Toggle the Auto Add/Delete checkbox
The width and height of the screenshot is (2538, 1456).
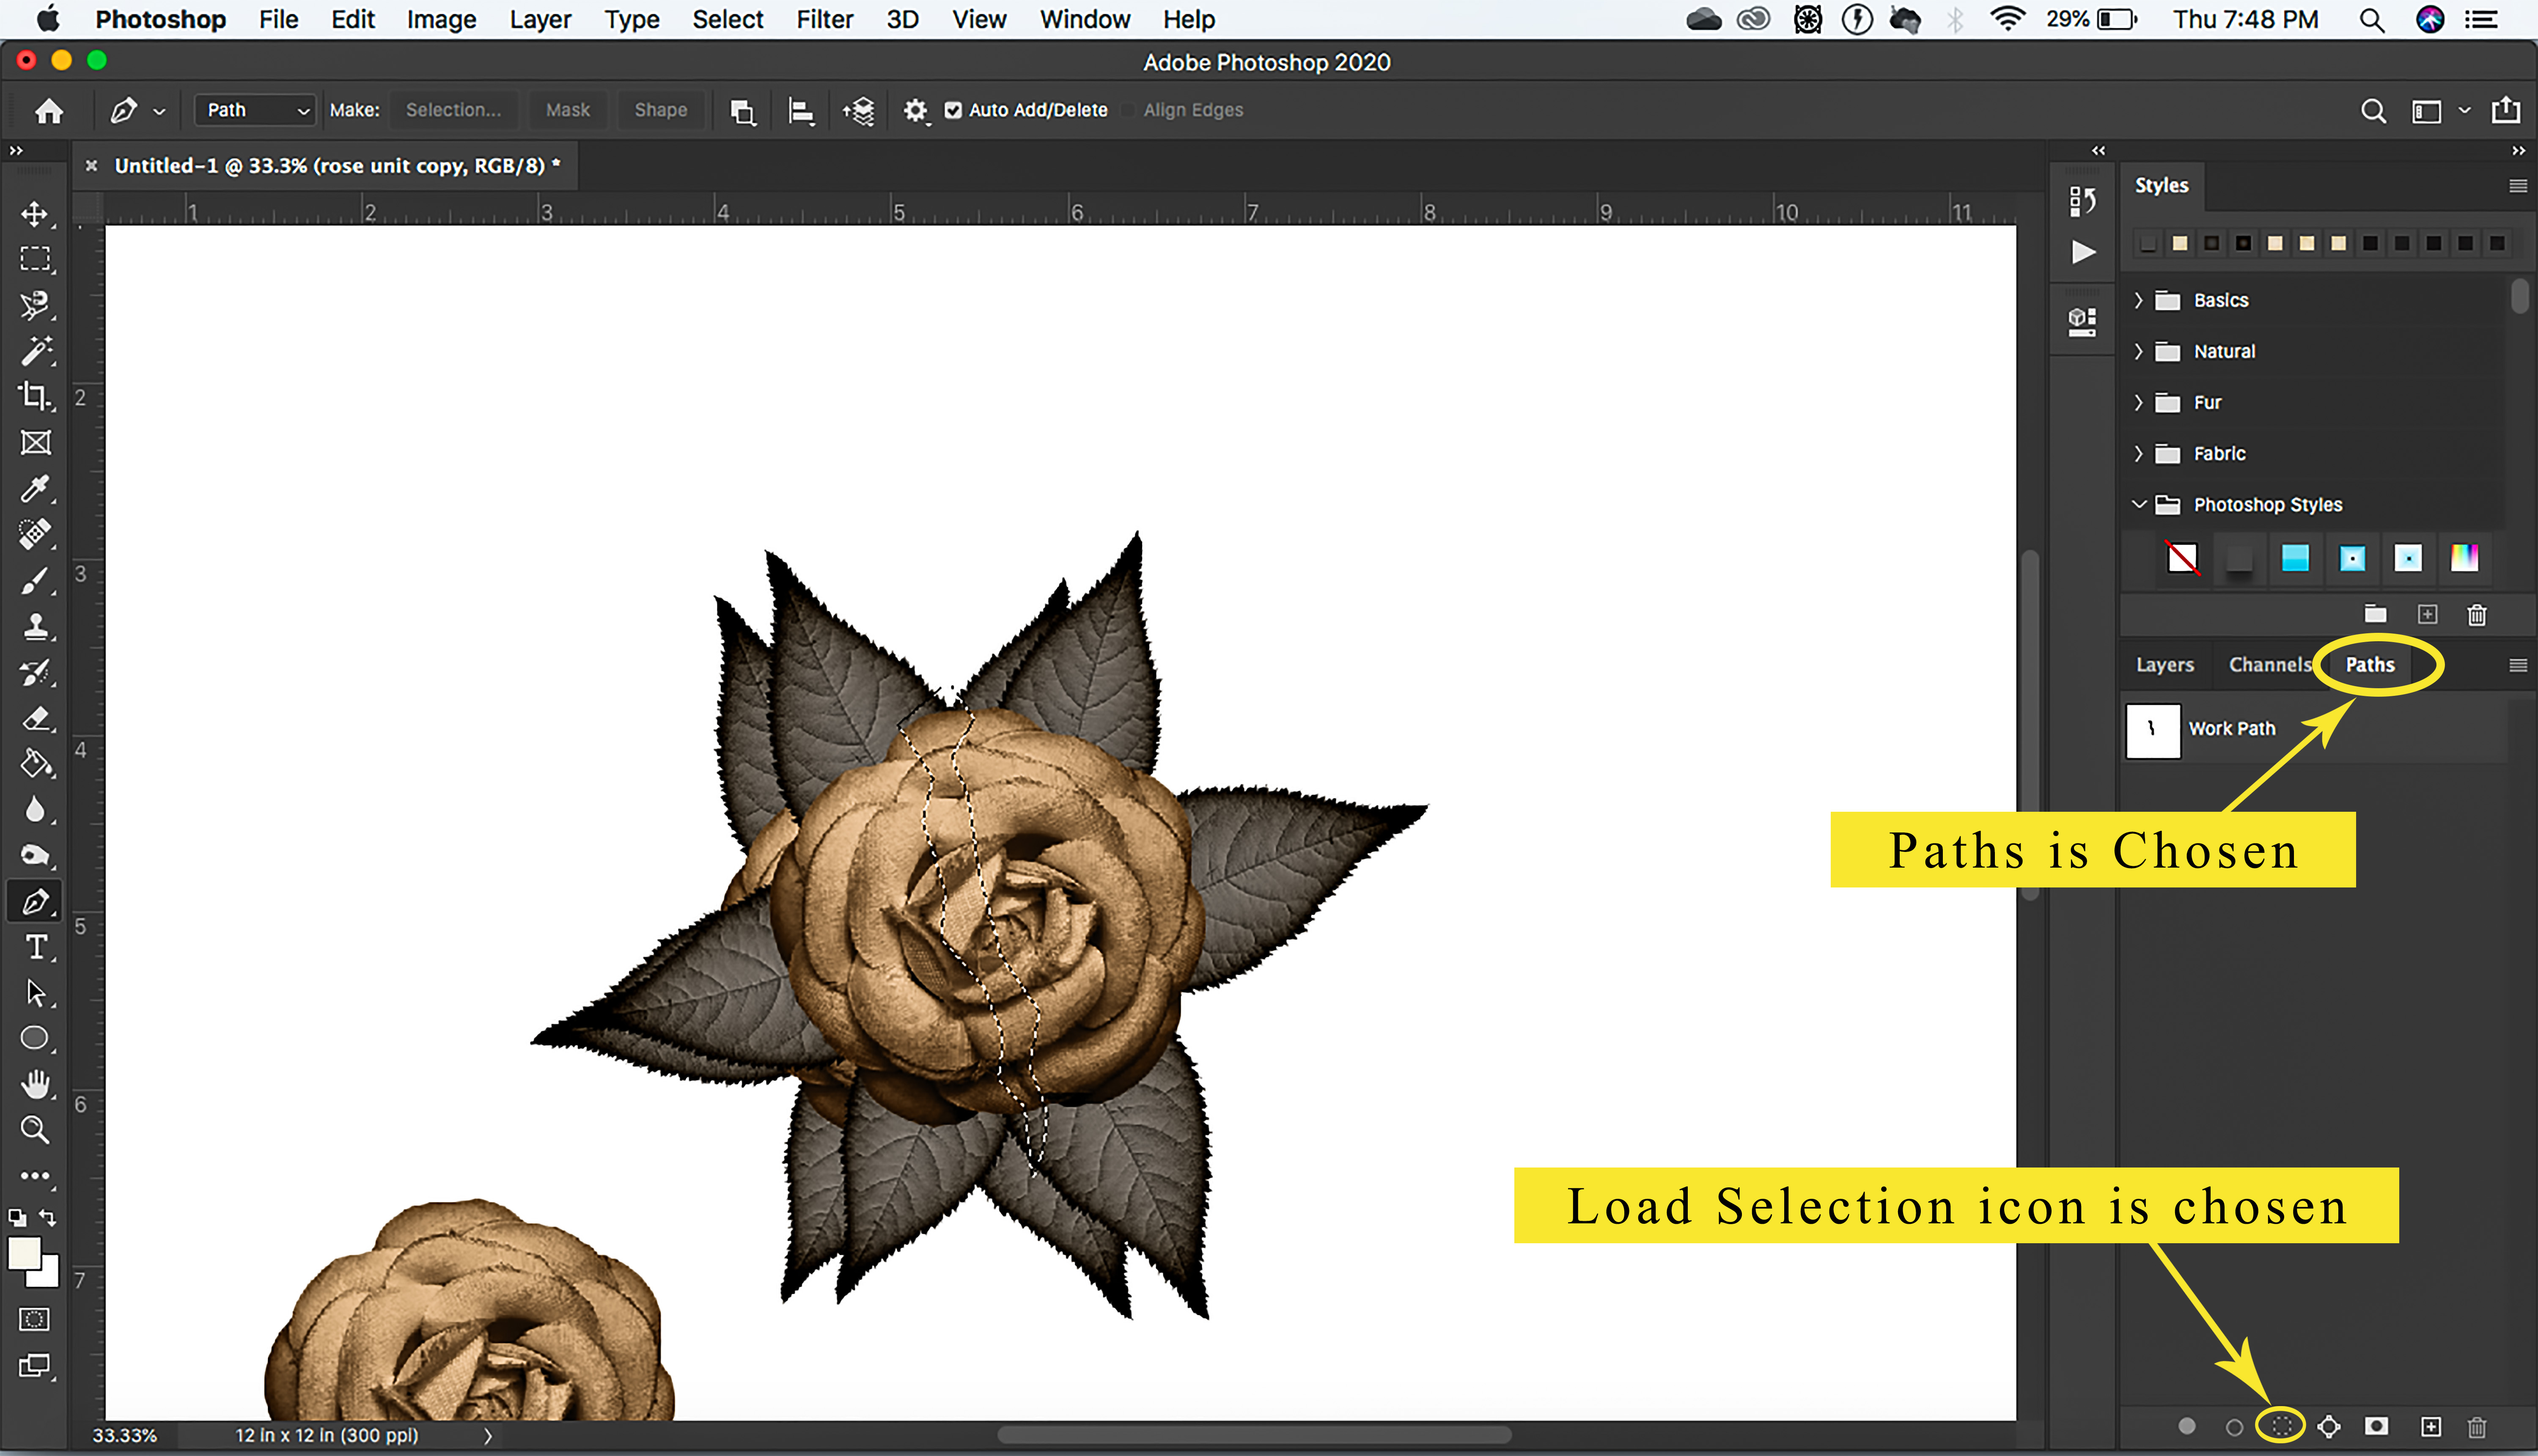(953, 110)
